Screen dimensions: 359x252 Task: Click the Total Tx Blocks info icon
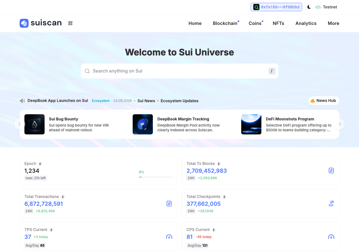(x=219, y=164)
